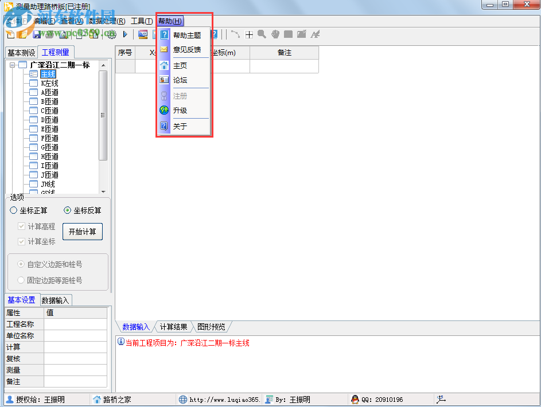Switch to the 基本测设 tab

coord(21,53)
